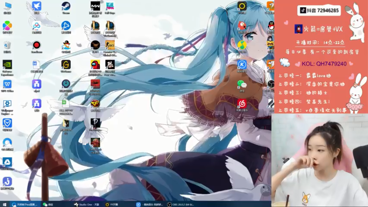Launch the QQ penguin shortcut
The height and width of the screenshot is (207, 368).
pos(271,27)
